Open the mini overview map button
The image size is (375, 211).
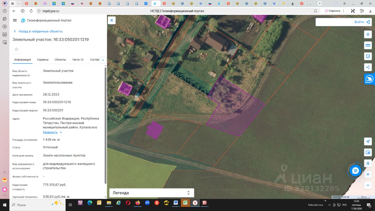tap(368, 152)
